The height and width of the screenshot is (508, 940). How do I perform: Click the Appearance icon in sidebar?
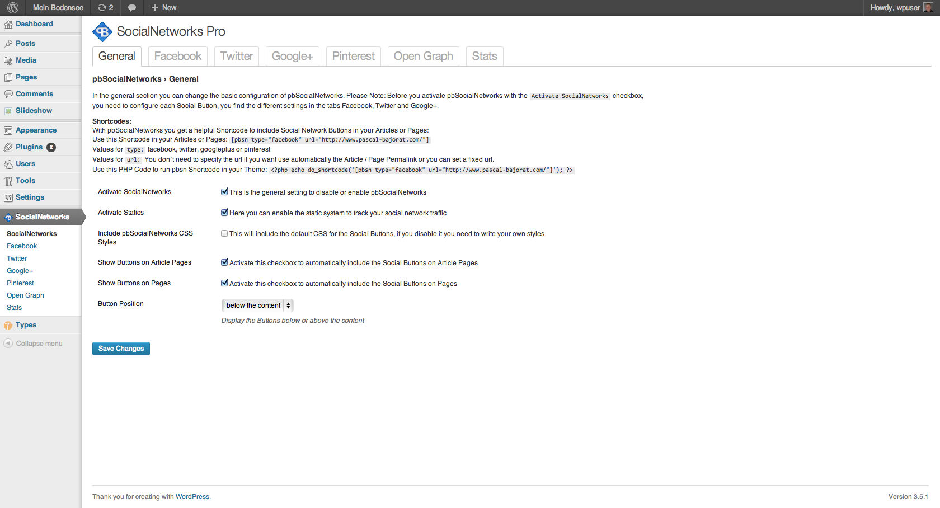pos(8,130)
